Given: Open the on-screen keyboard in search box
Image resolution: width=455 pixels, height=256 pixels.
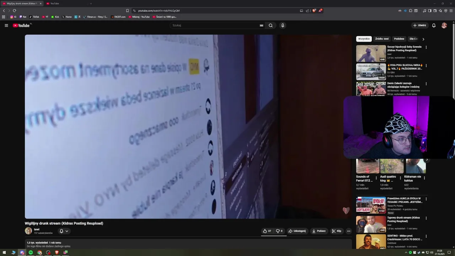Looking at the screenshot, I should tap(261, 25).
